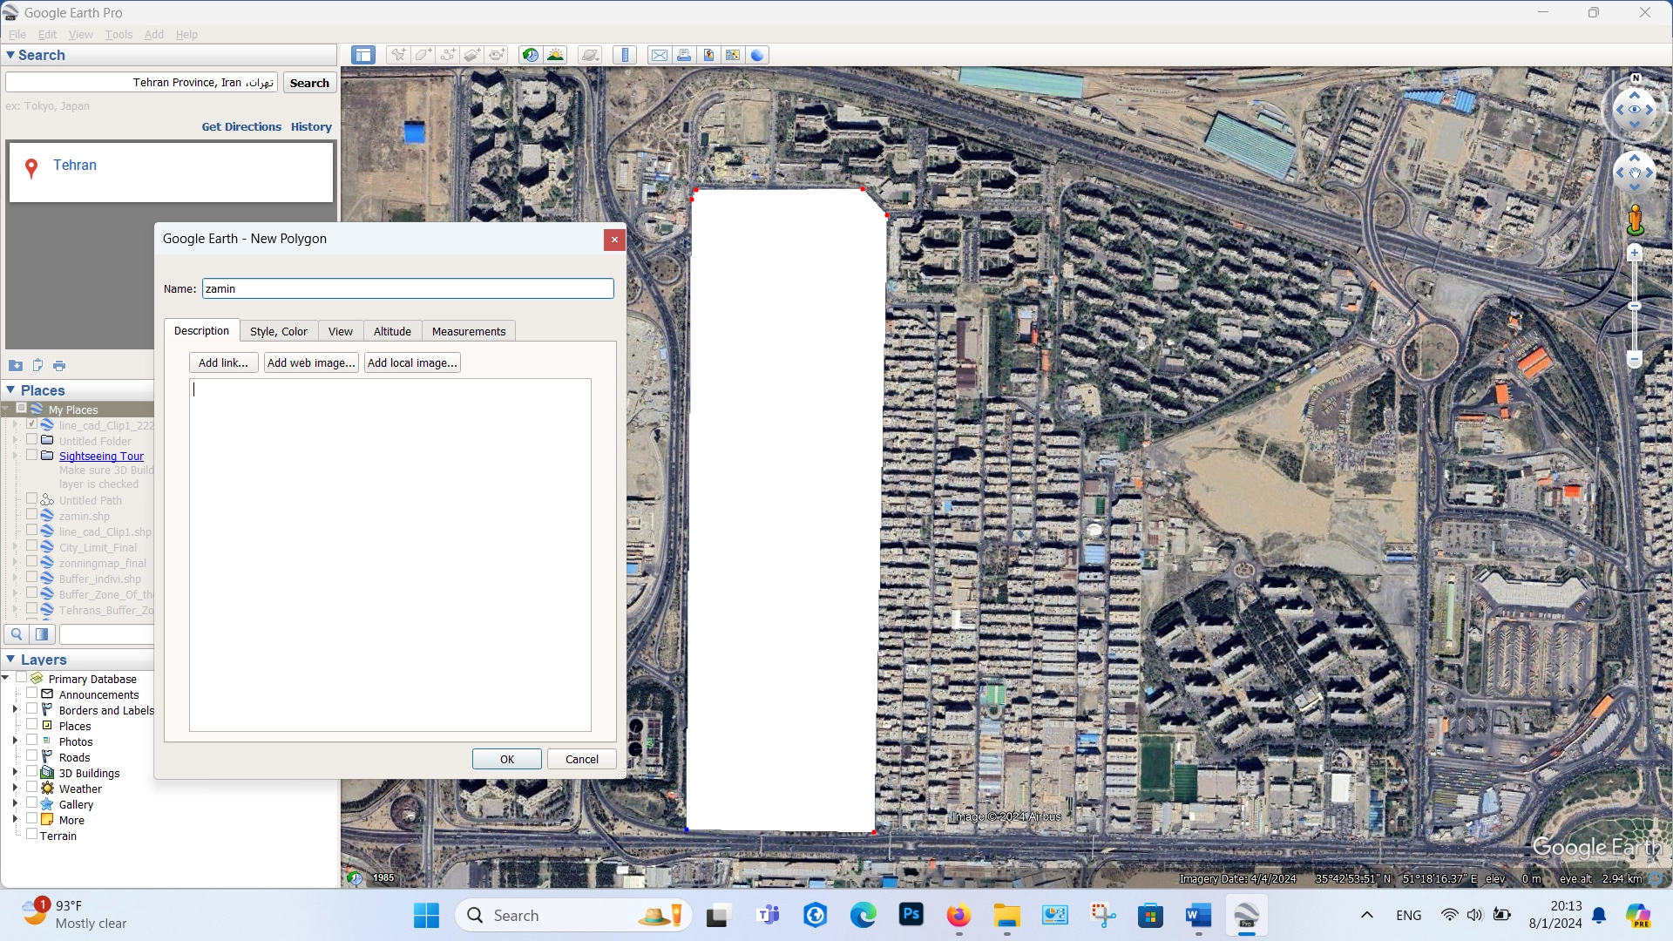
Task: Switch to the View tab in New Polygon
Action: (340, 331)
